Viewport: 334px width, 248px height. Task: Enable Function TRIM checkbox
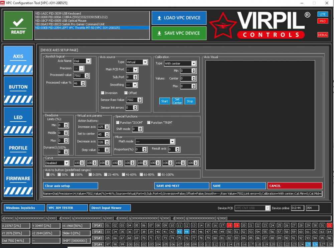click(x=149, y=123)
